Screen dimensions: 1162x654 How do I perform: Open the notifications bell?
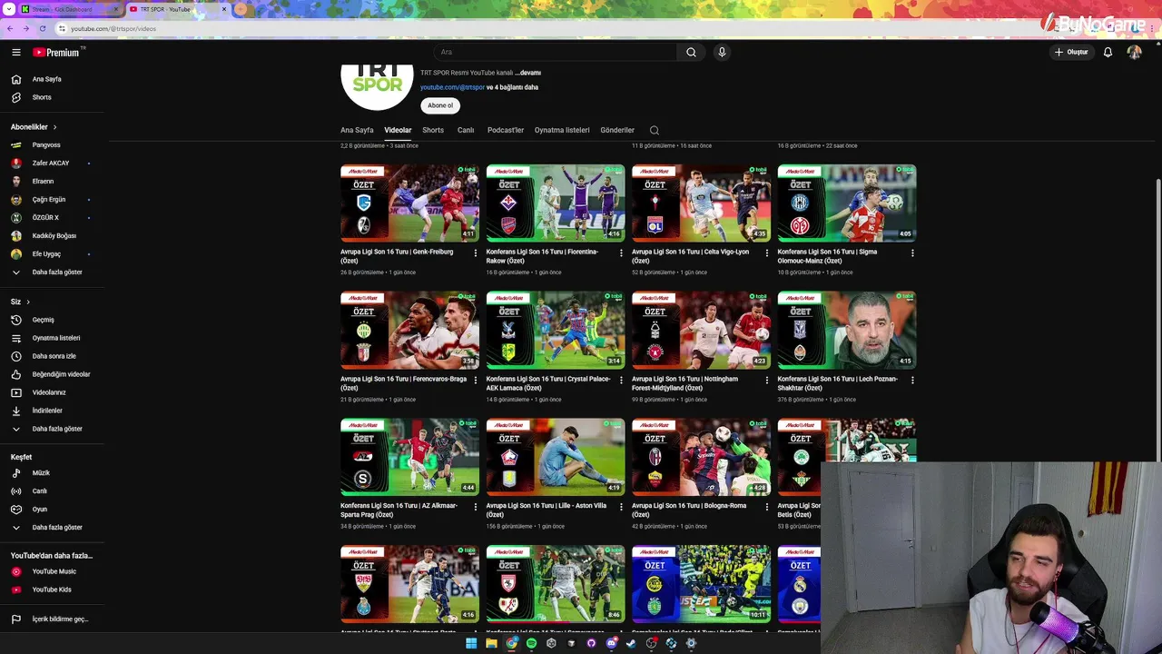tap(1108, 53)
